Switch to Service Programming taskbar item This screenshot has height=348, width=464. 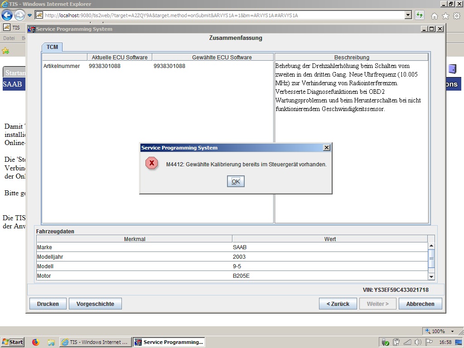tap(169, 342)
